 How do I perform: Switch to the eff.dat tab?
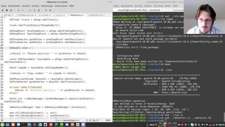click(x=7, y=15)
